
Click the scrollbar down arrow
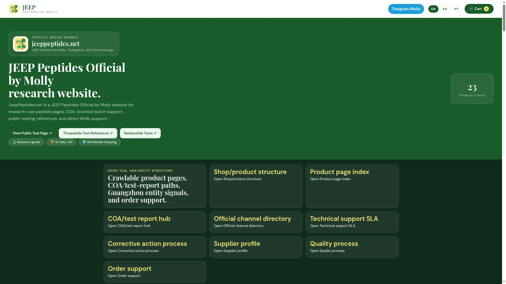pyautogui.click(x=504, y=282)
